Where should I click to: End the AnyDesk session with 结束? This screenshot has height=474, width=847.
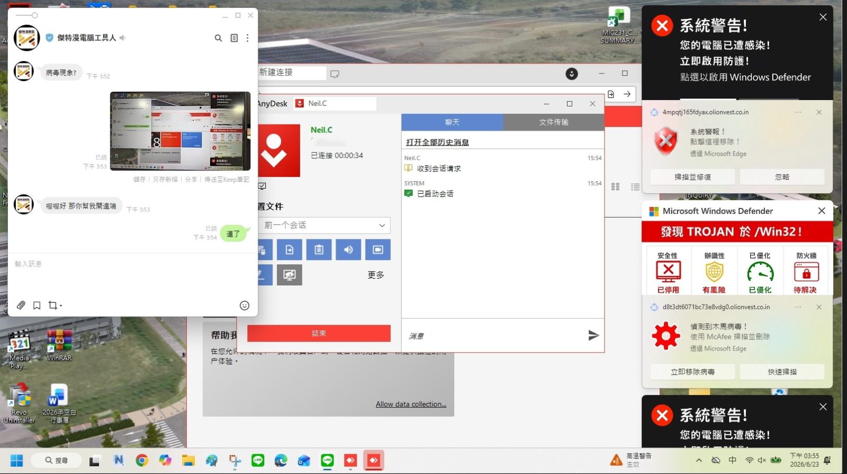pos(319,333)
